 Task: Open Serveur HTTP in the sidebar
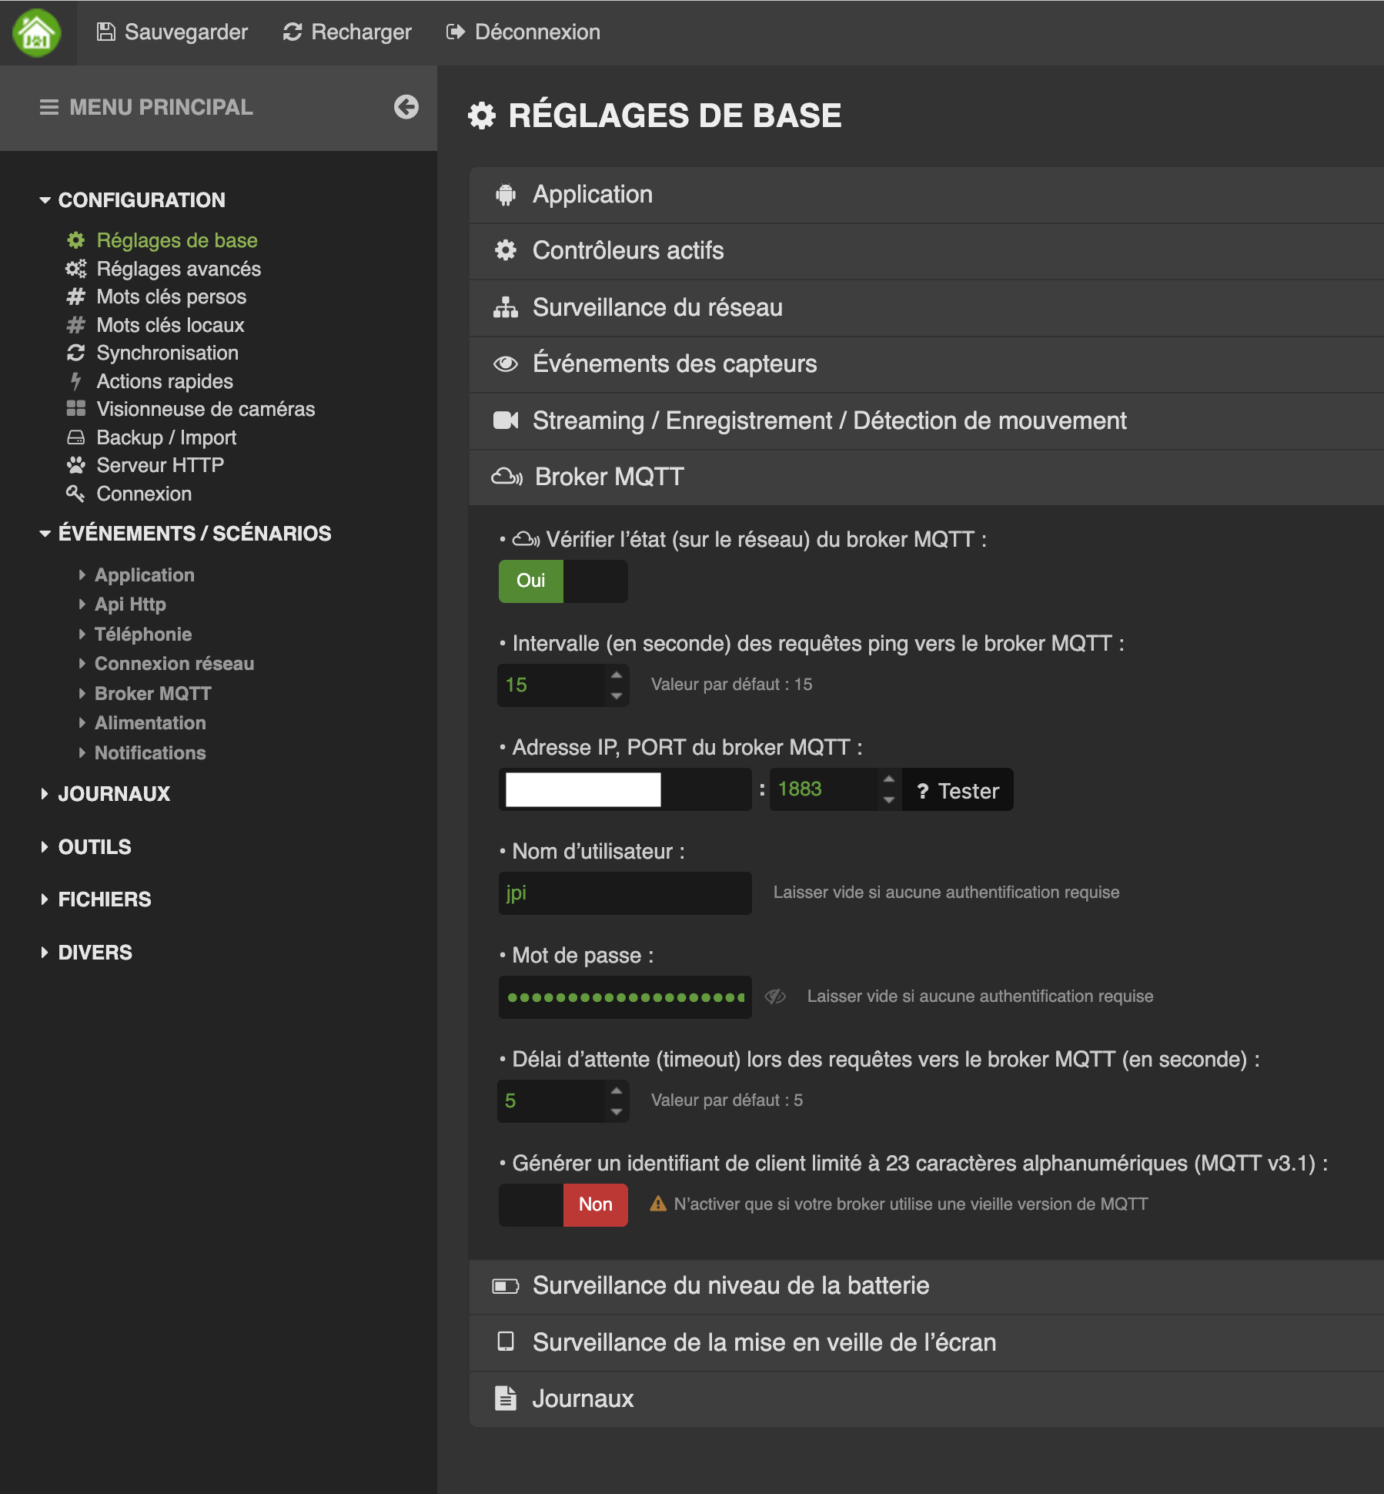160,465
